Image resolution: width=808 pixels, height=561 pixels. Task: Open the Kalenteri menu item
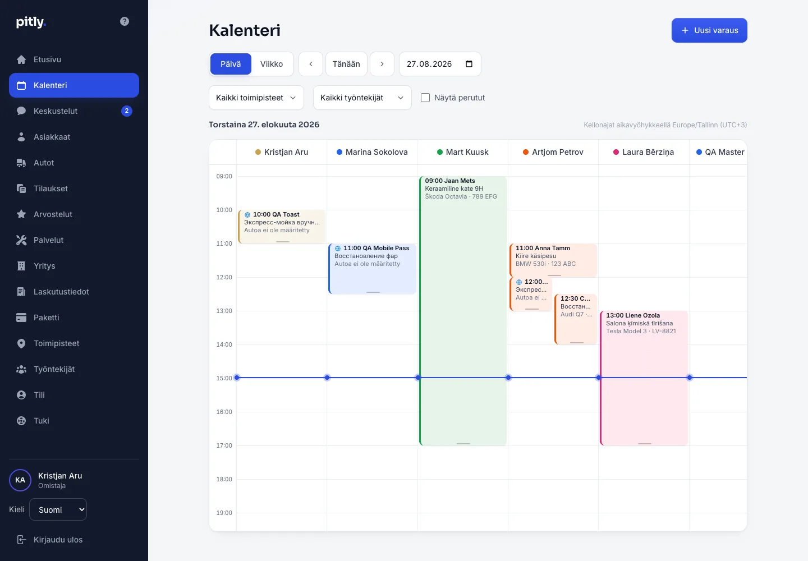tap(74, 85)
